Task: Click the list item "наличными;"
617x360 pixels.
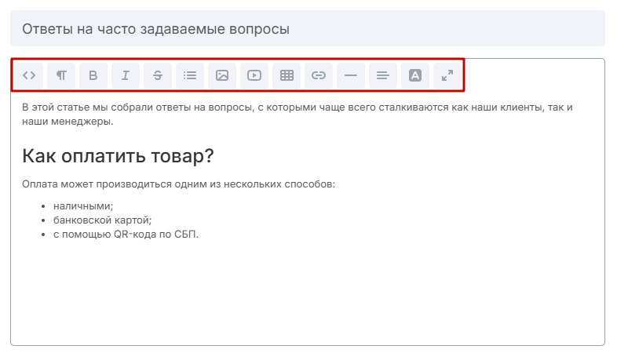Action: pyautogui.click(x=83, y=206)
